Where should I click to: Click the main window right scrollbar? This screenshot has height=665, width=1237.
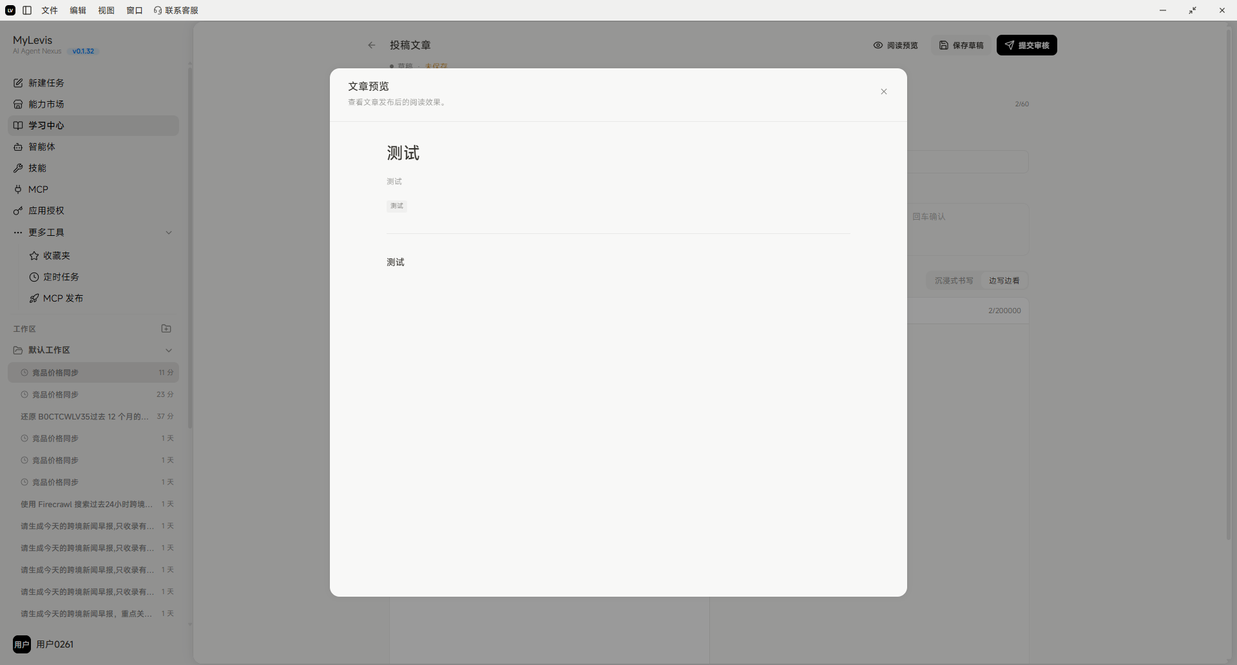click(x=1229, y=284)
